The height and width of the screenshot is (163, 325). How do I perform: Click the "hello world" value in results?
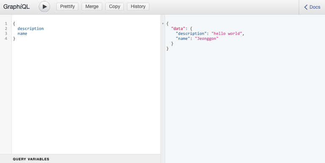pos(226,33)
